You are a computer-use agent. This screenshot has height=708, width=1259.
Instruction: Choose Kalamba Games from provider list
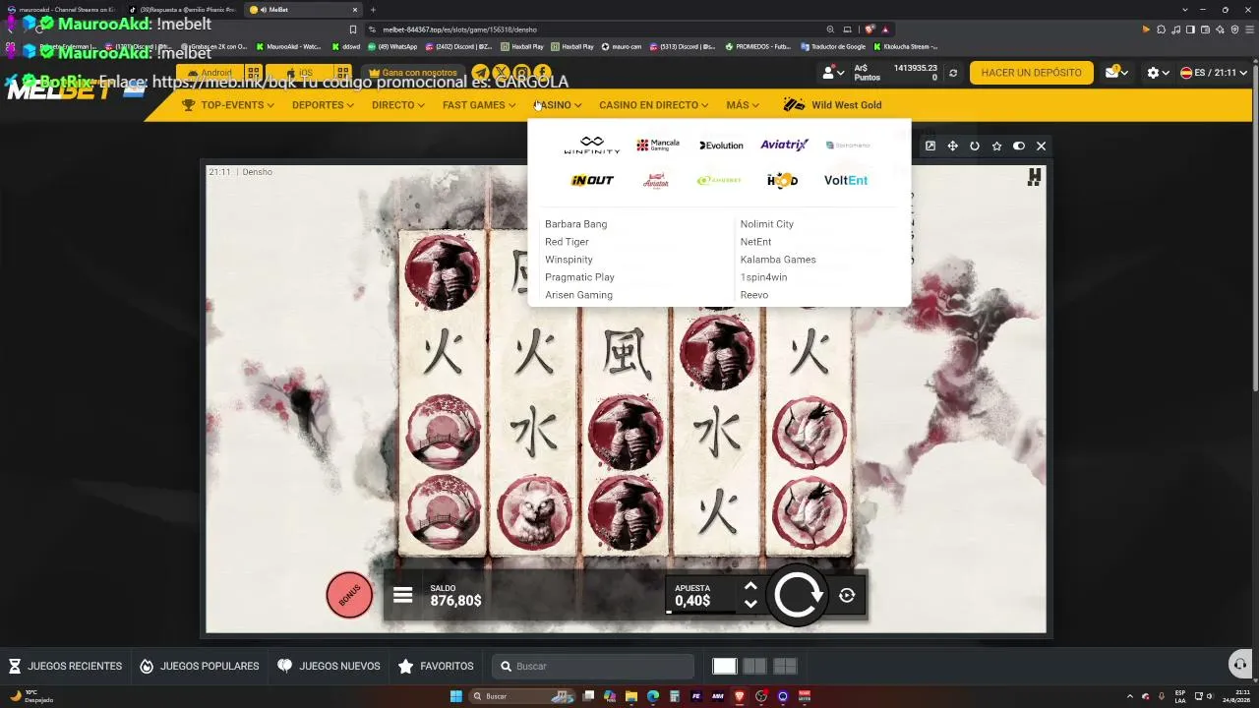[778, 260]
